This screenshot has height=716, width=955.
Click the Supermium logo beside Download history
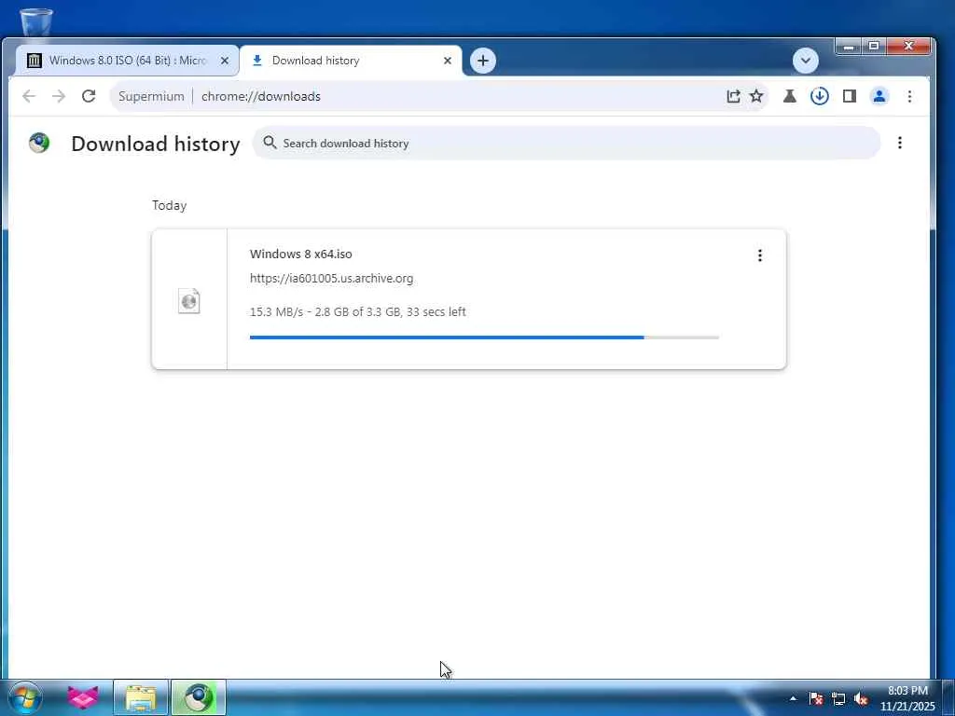tap(39, 143)
